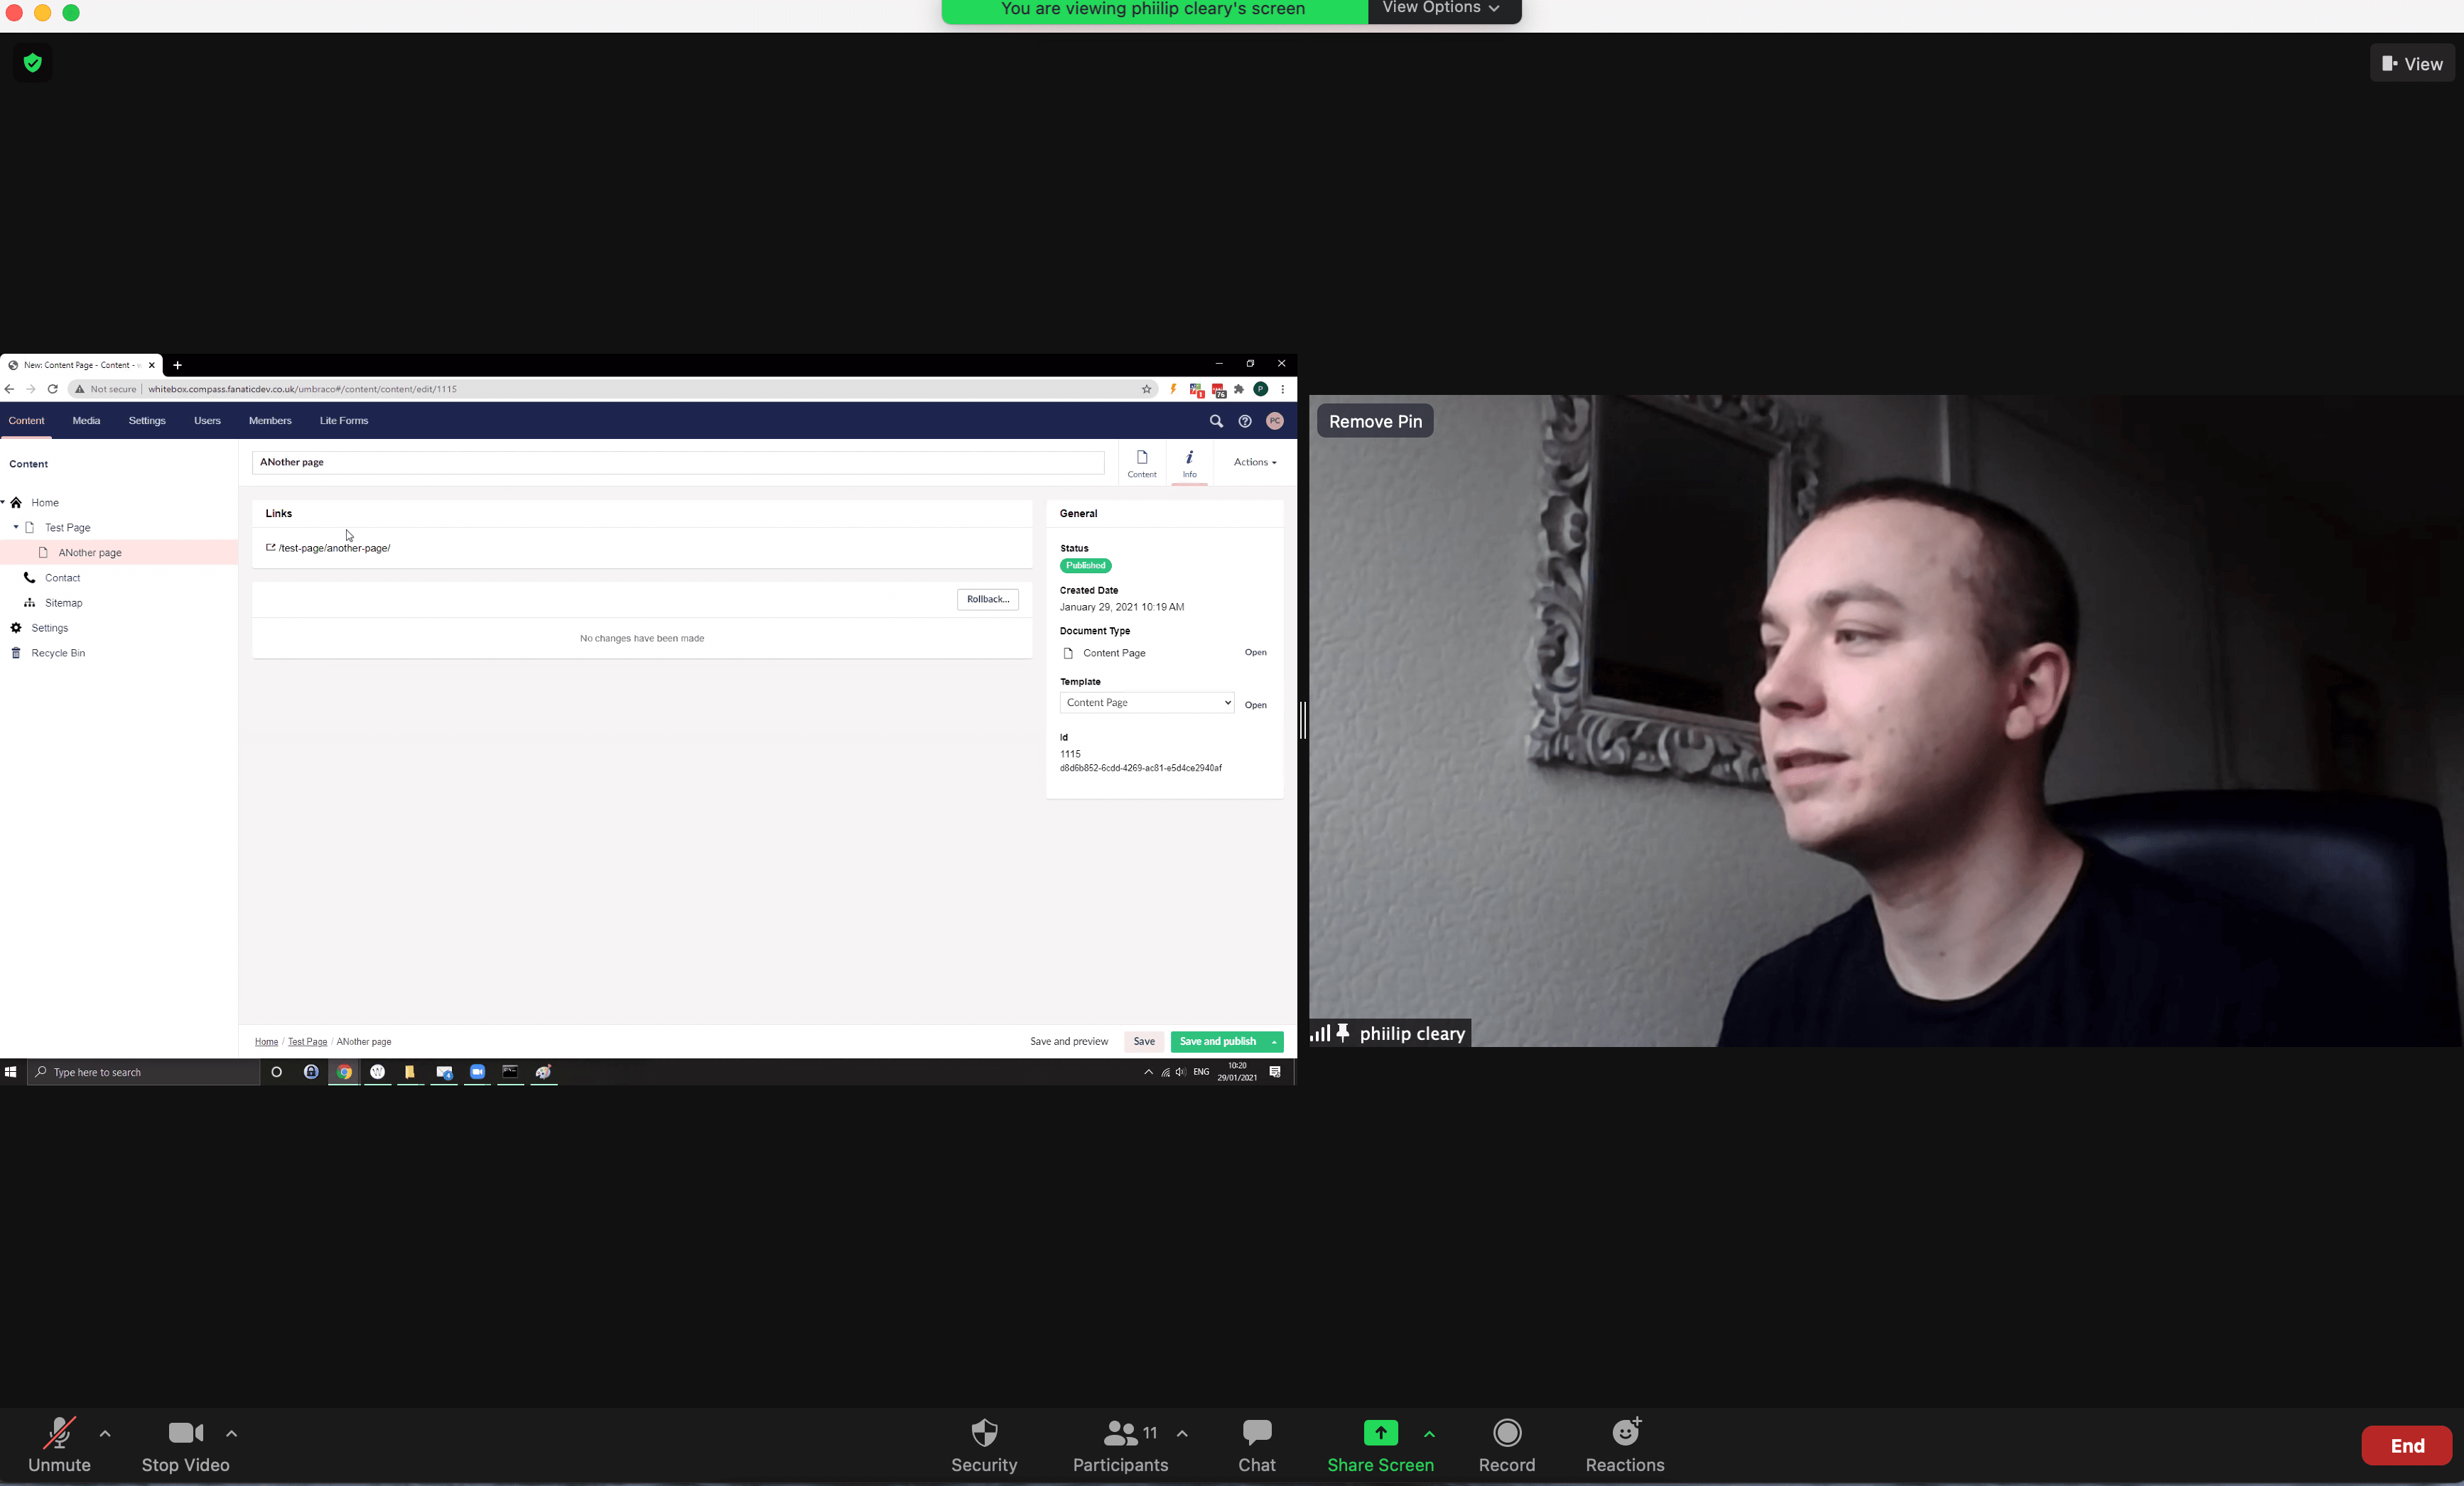Remove Pin from phillip cleary video
2464x1486 pixels.
pyautogui.click(x=1375, y=421)
